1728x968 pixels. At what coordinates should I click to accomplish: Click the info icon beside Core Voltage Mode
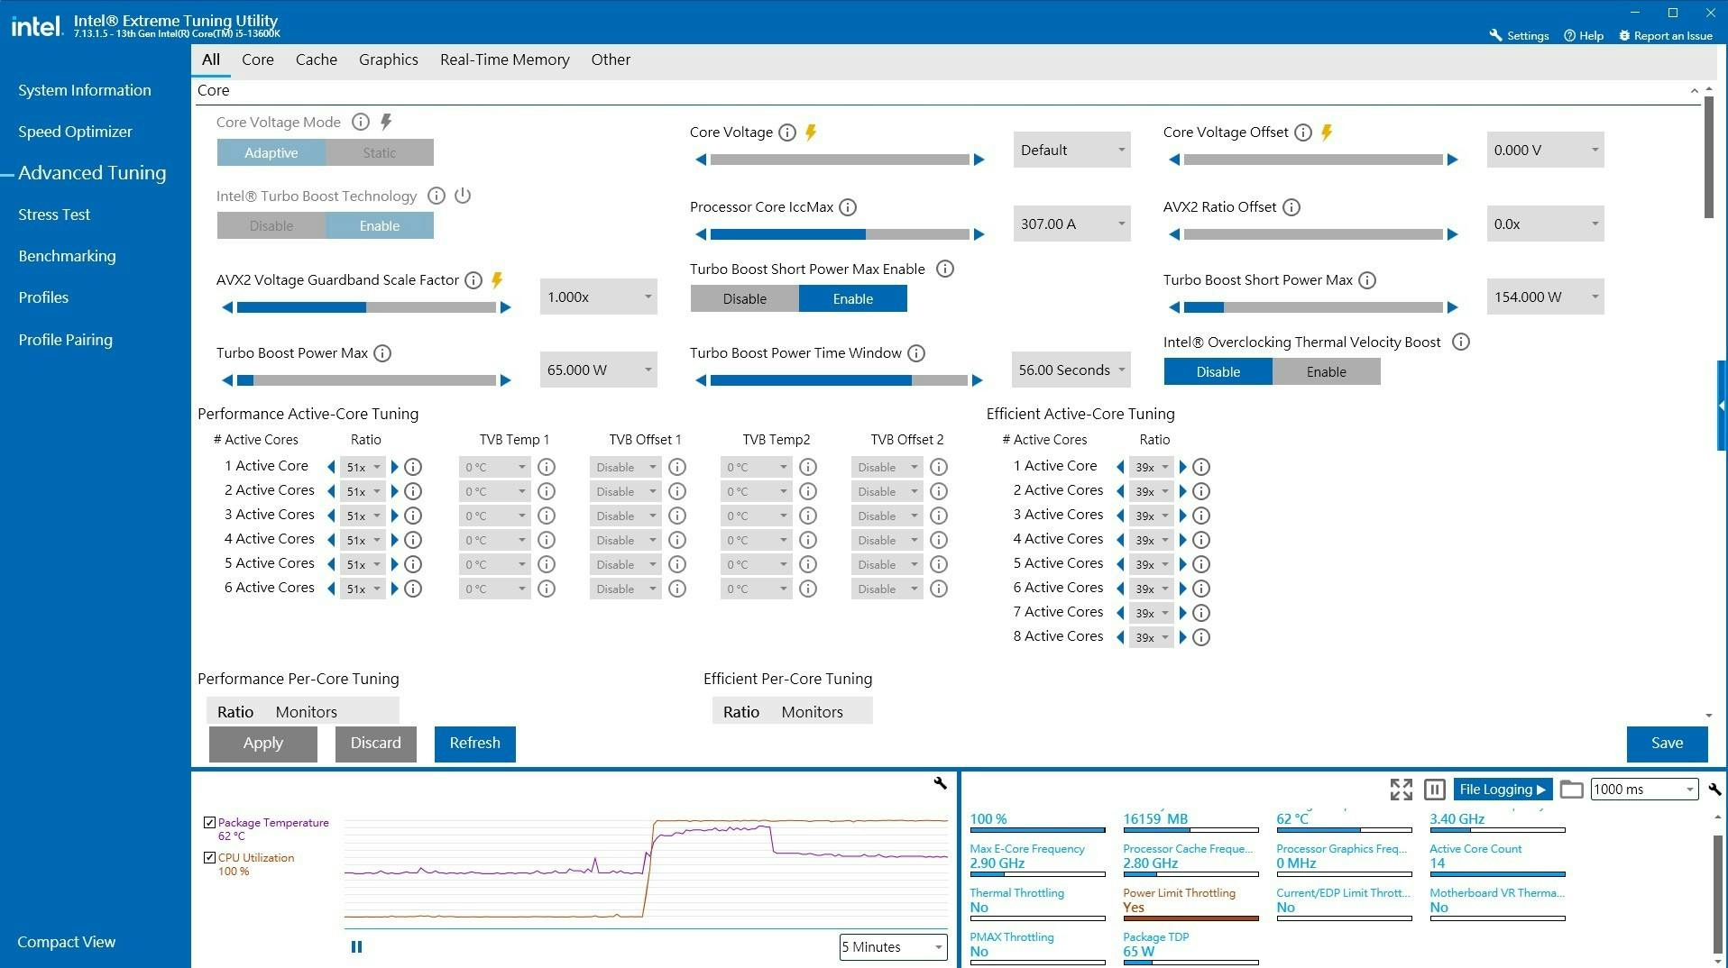(360, 122)
